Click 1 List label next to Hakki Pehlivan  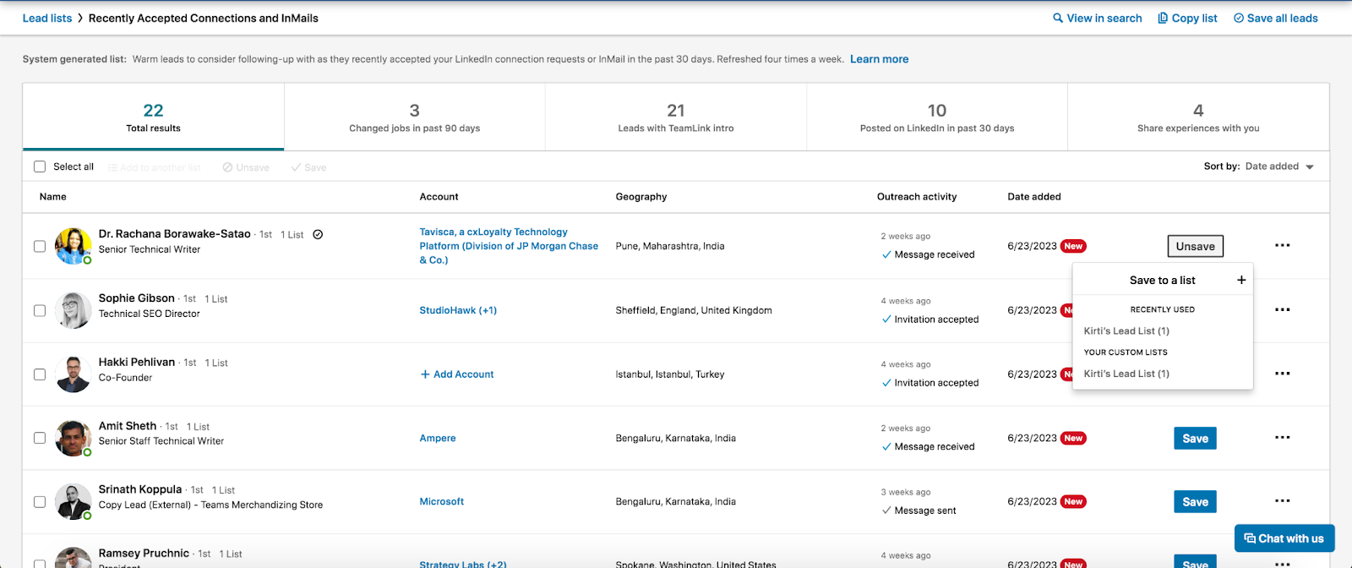(x=216, y=363)
